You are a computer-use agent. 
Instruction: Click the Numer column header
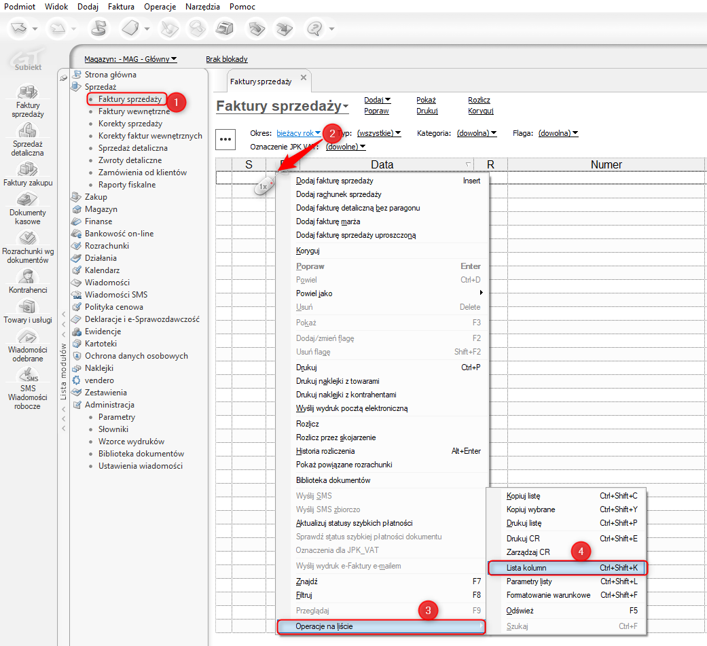click(x=606, y=164)
